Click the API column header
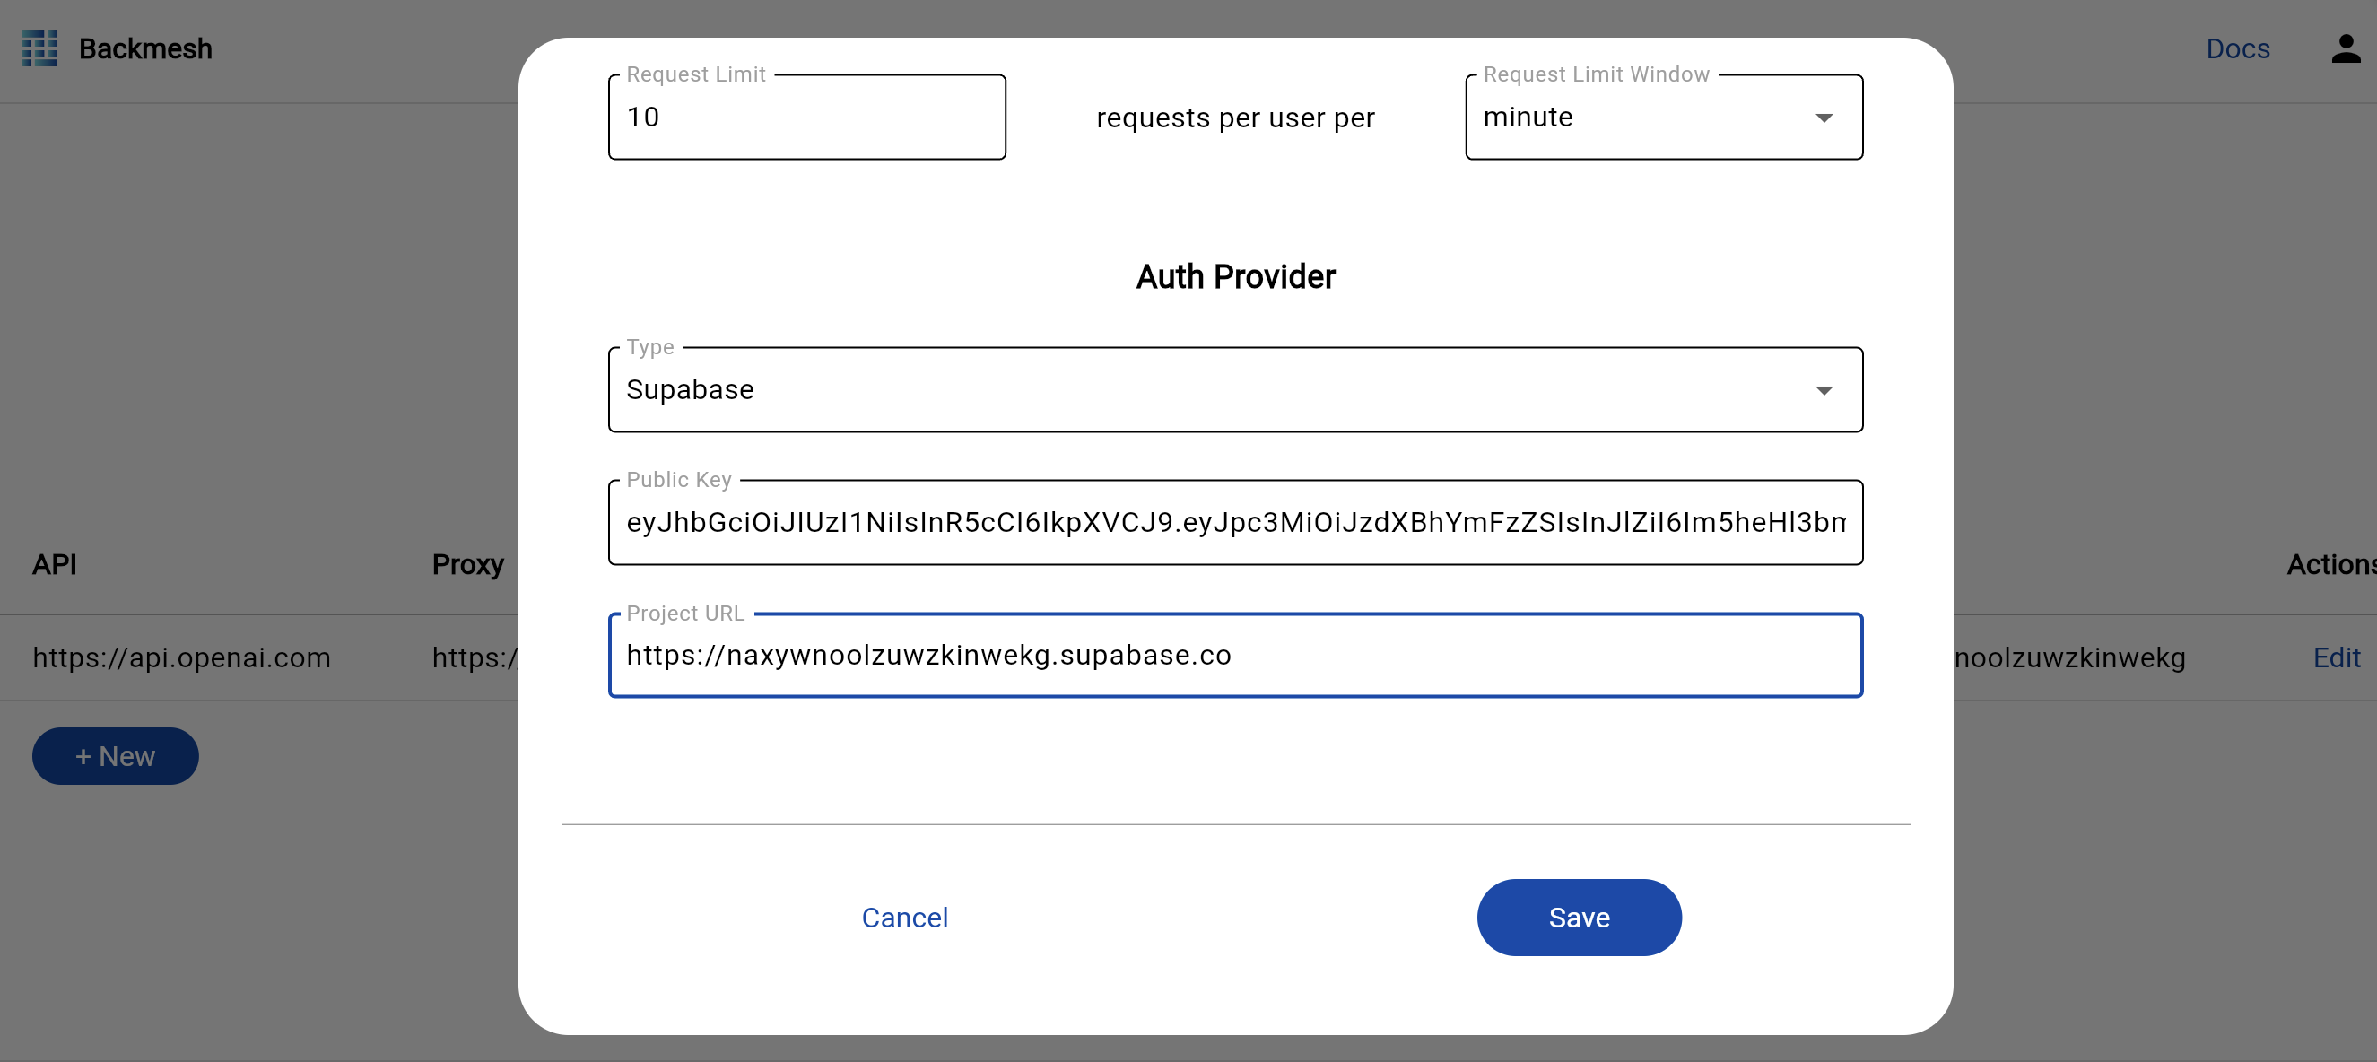The height and width of the screenshot is (1062, 2377). coord(54,564)
